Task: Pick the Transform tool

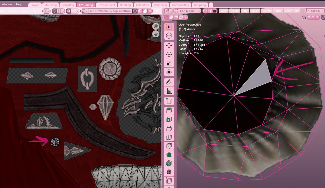Action: click(x=169, y=72)
